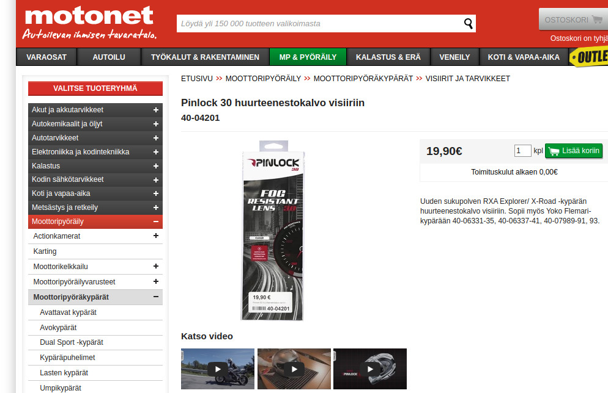Play the motorcycle riding video
The image size is (608, 393).
tap(218, 369)
